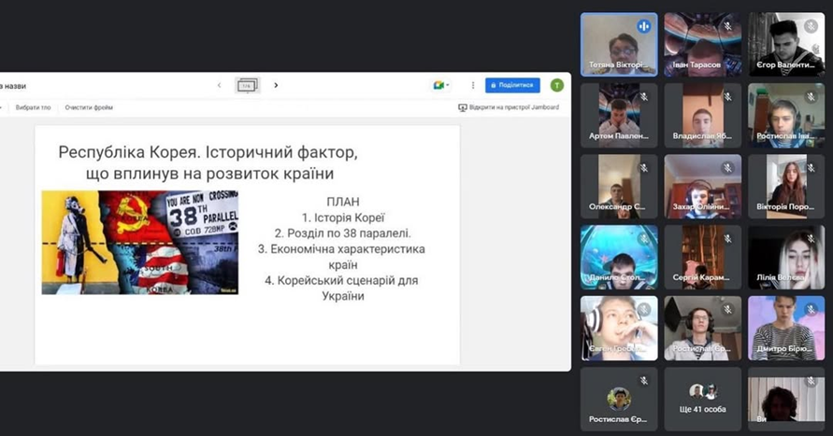Go to the previous Jamboard frame
Viewport: 833px width, 436px height.
click(219, 85)
